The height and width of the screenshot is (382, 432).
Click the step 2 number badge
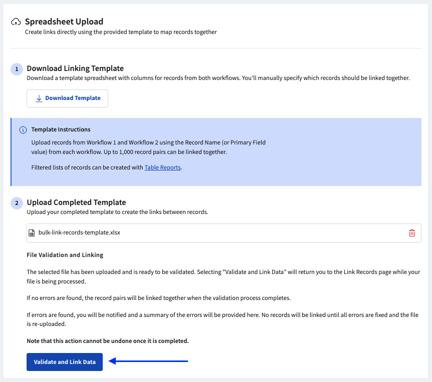17,203
